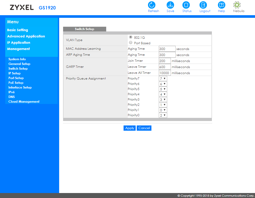Open the Advanced Application menu

tap(26, 36)
